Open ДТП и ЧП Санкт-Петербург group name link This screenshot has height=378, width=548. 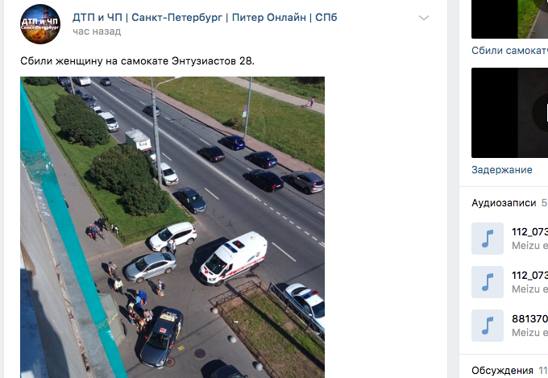click(205, 17)
